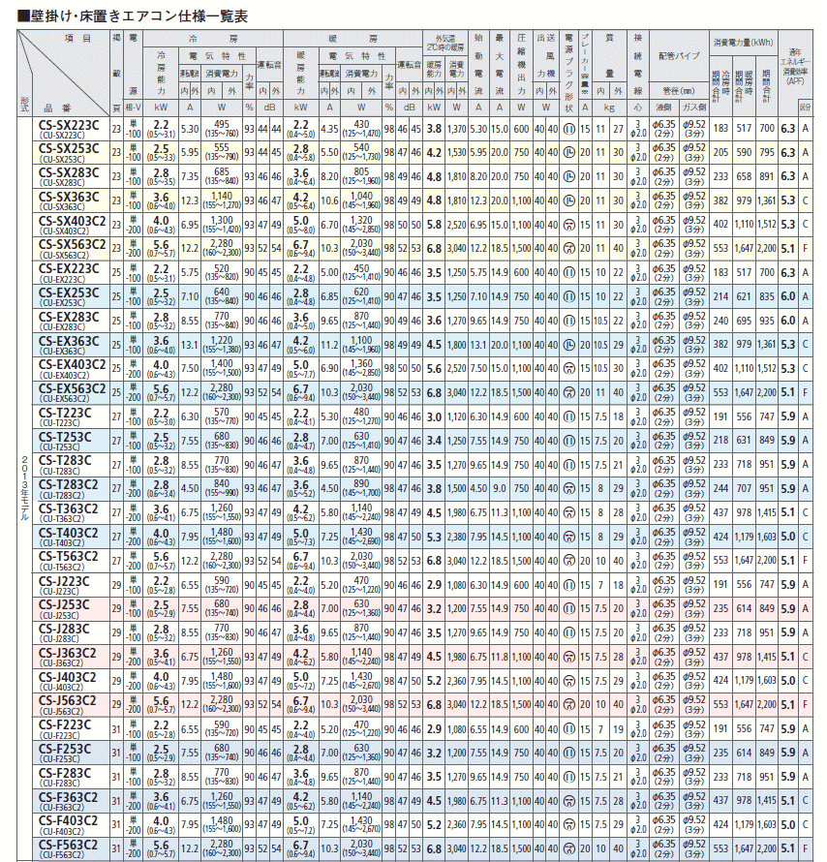The width and height of the screenshot is (827, 862).
Task: Select model name CS-J403C2
Action: [x=67, y=677]
